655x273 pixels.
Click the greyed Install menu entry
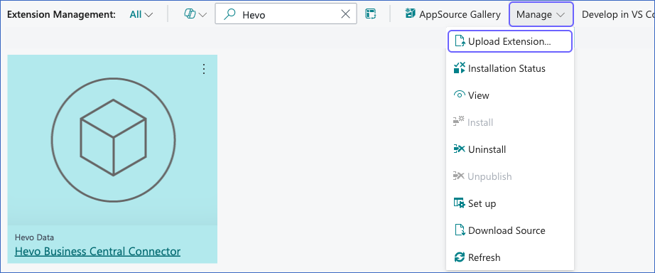509,122
